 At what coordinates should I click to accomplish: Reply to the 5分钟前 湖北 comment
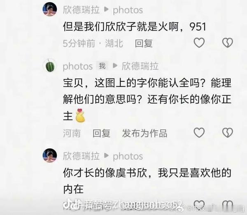[x=144, y=43]
